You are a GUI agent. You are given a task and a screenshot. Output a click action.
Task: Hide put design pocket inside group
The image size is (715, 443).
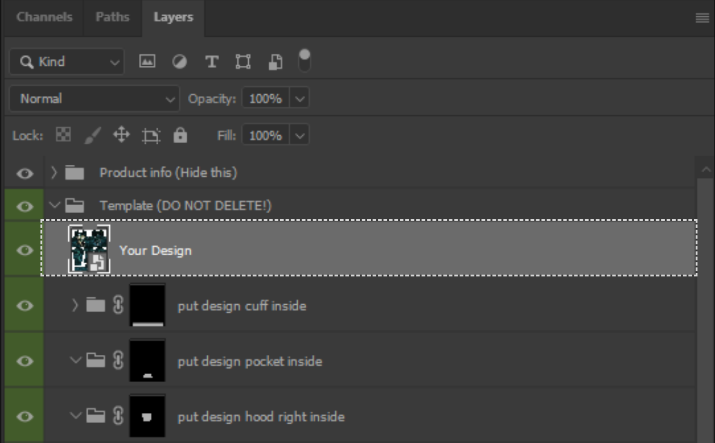(x=25, y=362)
